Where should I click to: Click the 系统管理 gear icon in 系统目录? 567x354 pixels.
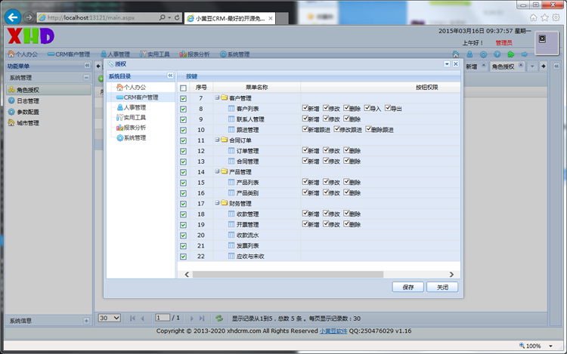(119, 138)
